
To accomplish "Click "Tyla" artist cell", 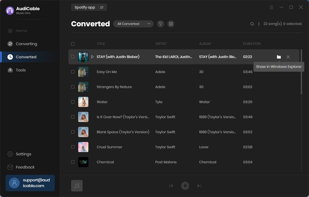I will click(159, 102).
